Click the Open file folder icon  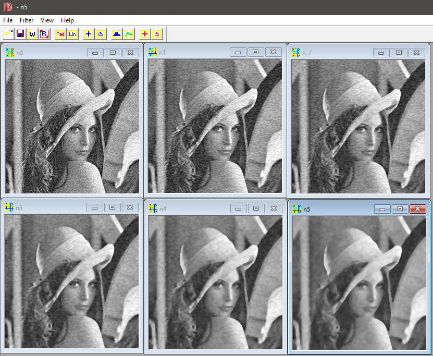(8, 34)
